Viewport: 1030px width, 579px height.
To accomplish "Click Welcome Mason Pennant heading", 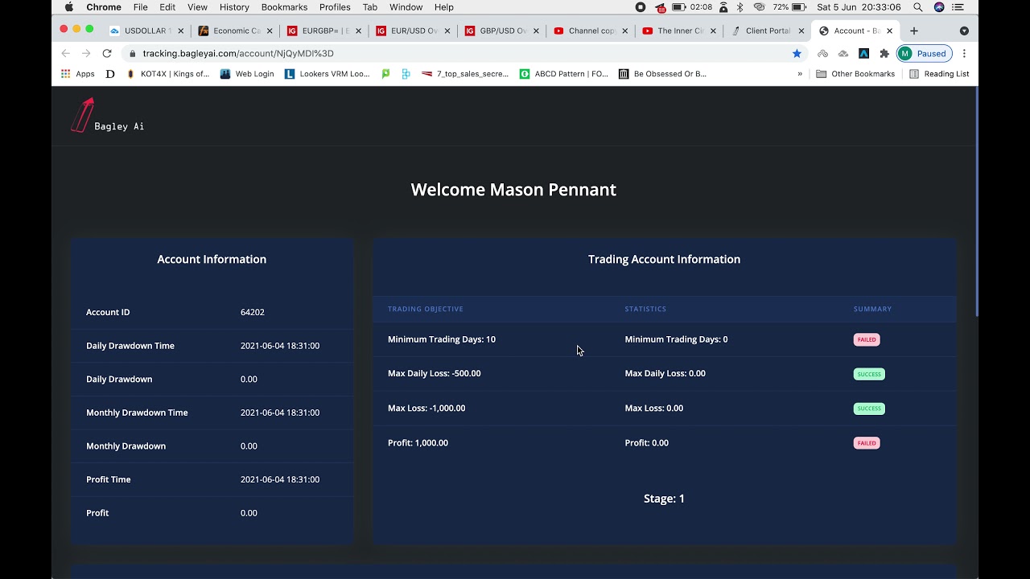I will tap(513, 190).
